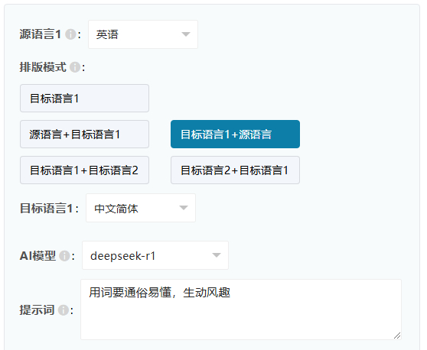
Task: Click info icon next to AI模型
Action: 64,256
